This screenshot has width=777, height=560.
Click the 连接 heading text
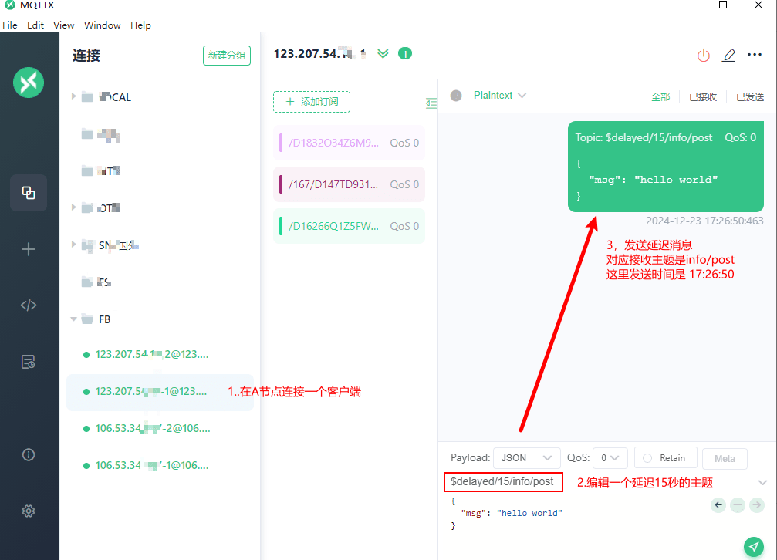point(86,55)
